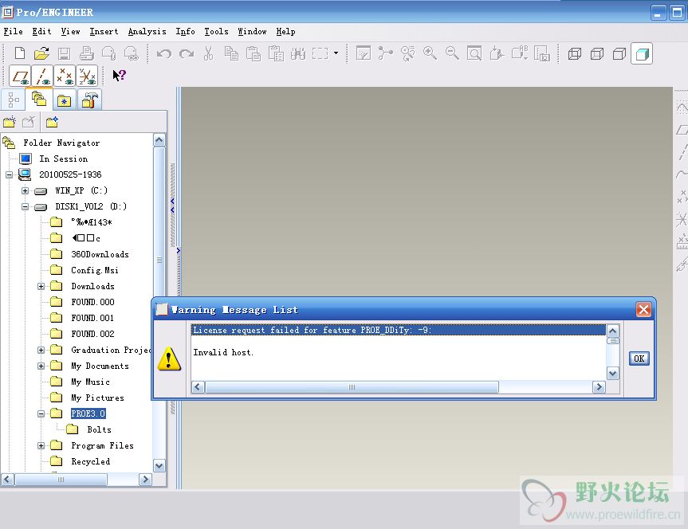Click the folder tree horizontal scrollbar thumb
The image size is (688, 529).
click(61, 480)
